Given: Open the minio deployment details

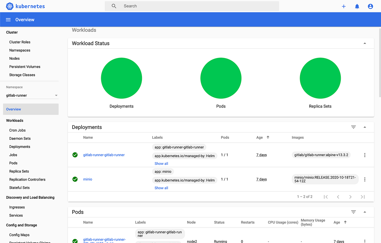Looking at the screenshot, I should (88, 179).
